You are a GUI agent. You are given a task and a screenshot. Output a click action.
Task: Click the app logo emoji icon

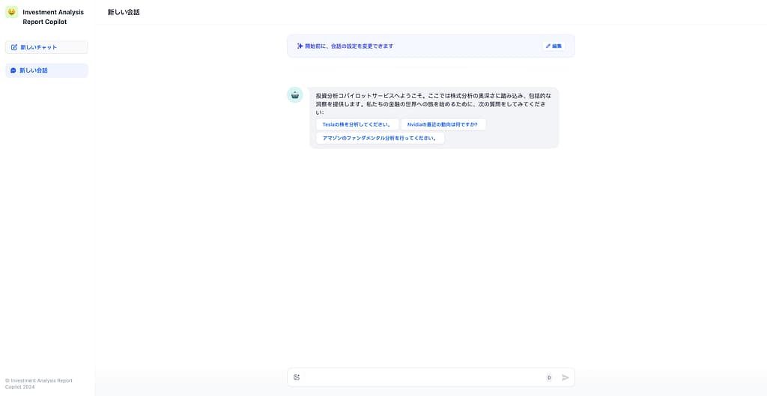pos(11,12)
